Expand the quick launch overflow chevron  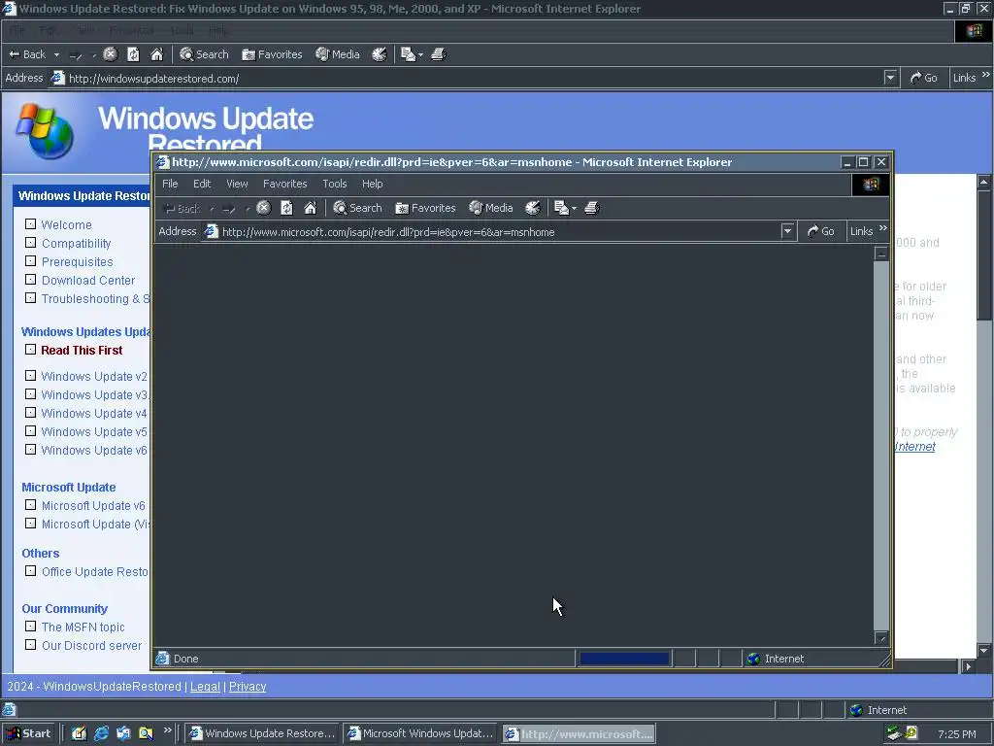click(167, 730)
